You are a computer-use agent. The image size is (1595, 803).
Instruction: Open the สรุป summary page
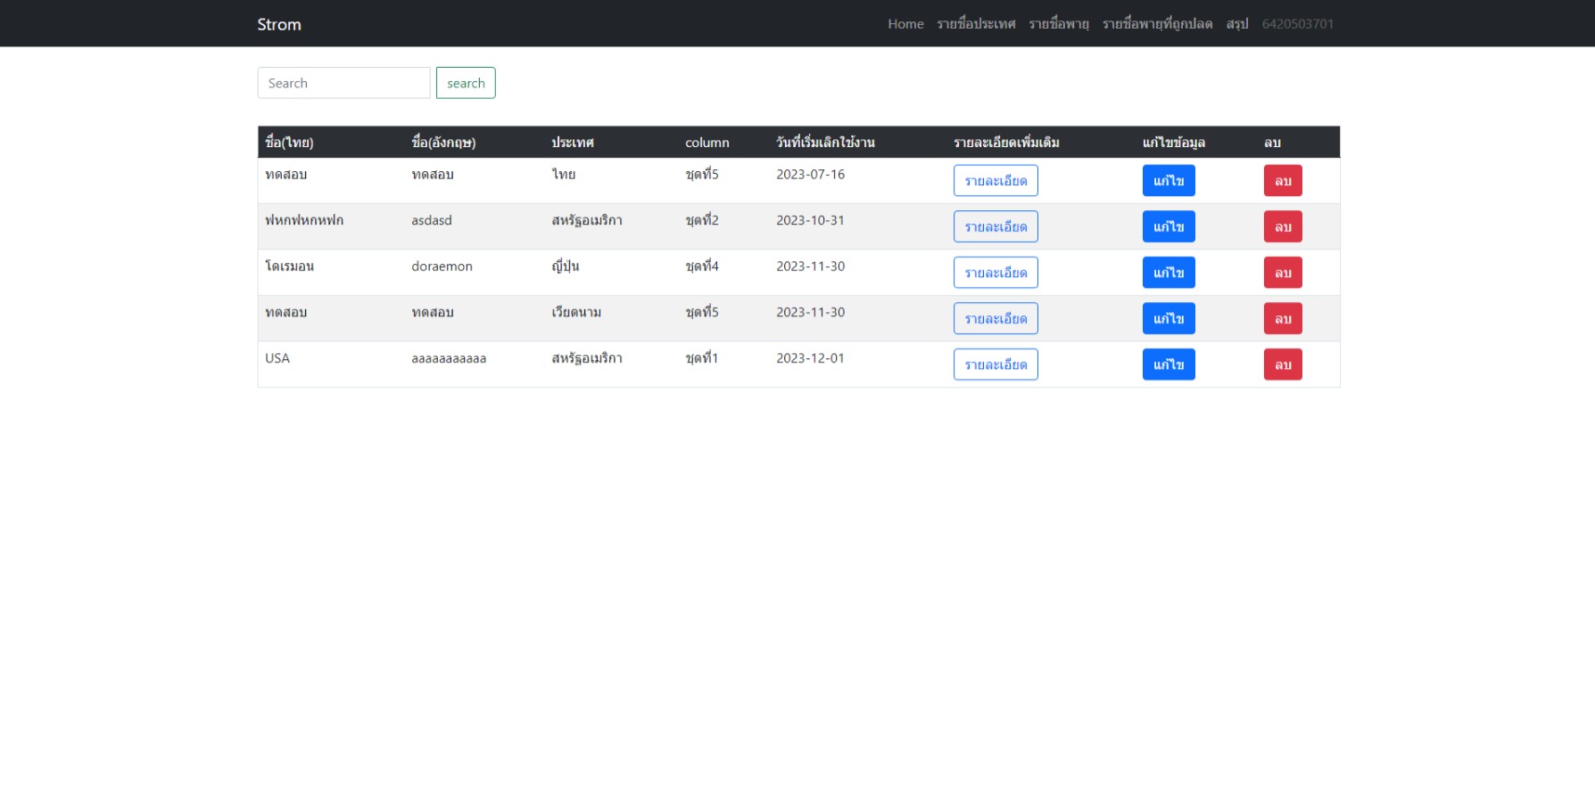click(x=1236, y=24)
